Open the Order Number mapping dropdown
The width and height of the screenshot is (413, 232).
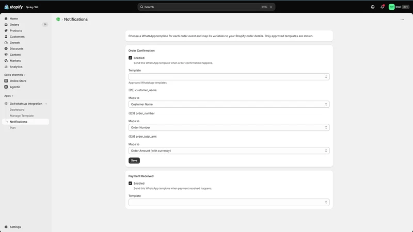click(x=229, y=127)
